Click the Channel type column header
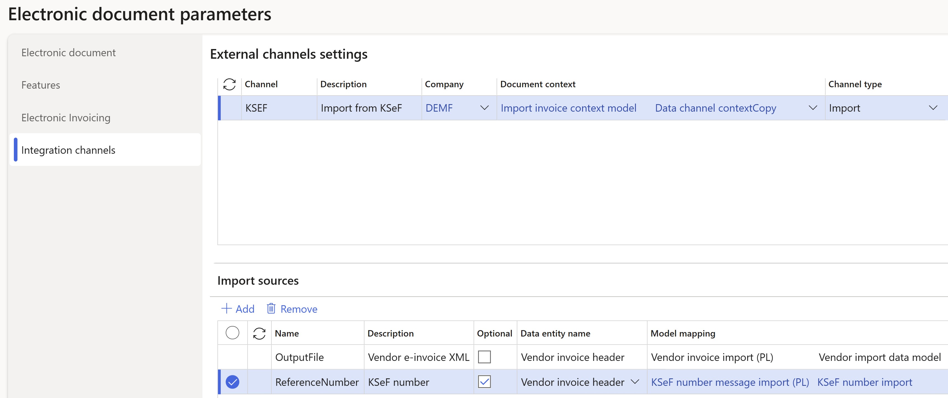The image size is (948, 398). [855, 84]
